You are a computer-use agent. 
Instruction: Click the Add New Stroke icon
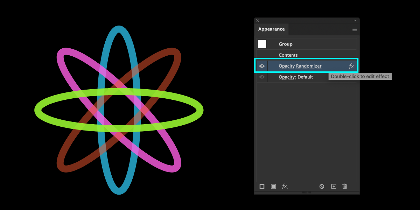click(262, 187)
